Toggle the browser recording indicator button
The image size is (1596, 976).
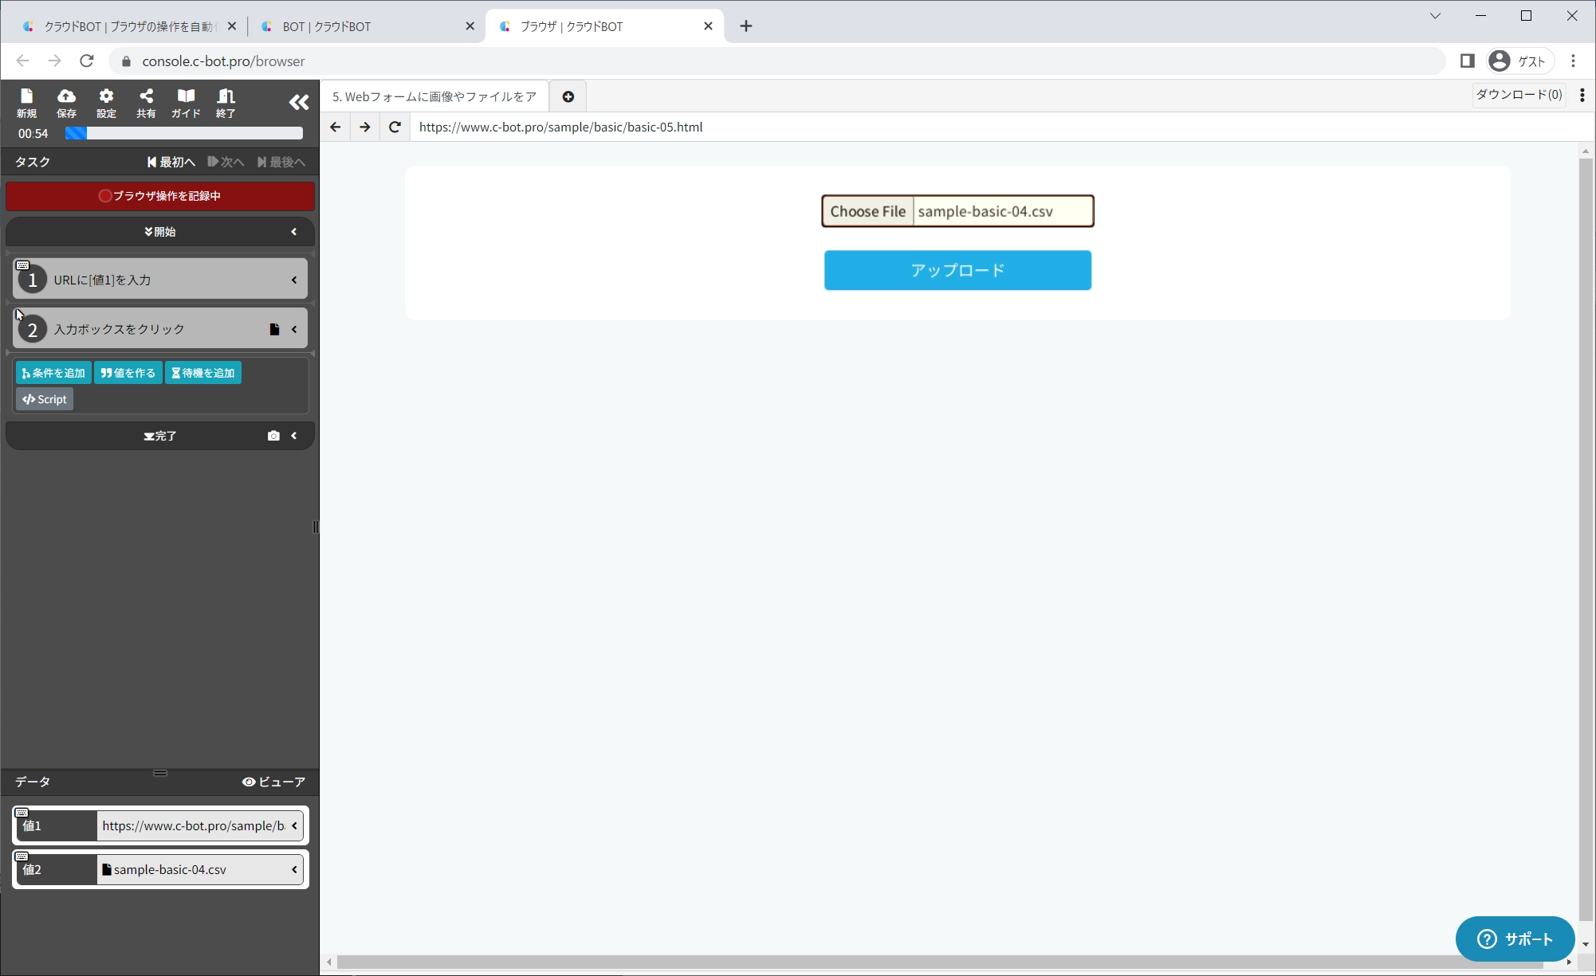[x=160, y=196]
